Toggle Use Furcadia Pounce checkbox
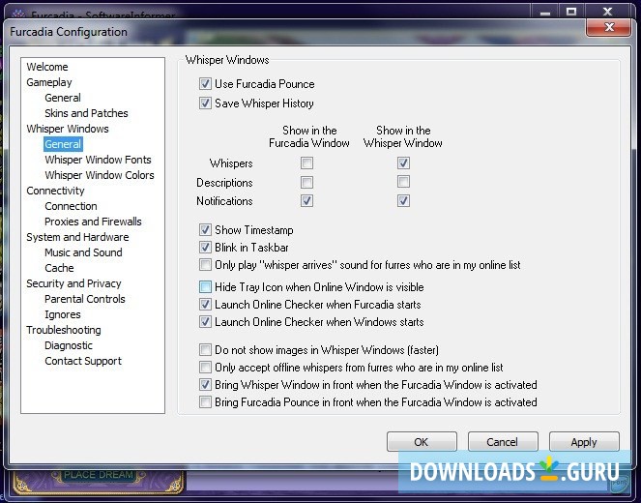 [205, 84]
